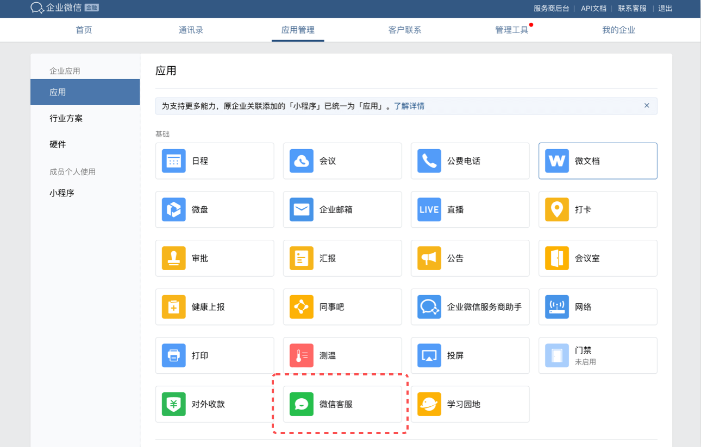The width and height of the screenshot is (701, 447).
Task: Click the 日程 card label
Action: click(x=200, y=161)
